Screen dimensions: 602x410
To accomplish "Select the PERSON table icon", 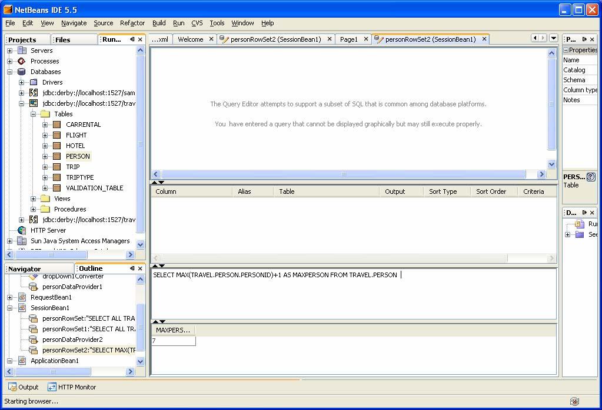I will coord(57,156).
